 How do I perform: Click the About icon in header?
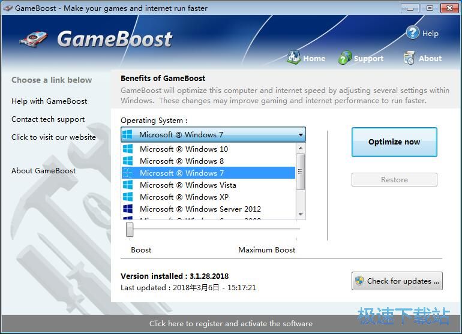coord(409,58)
